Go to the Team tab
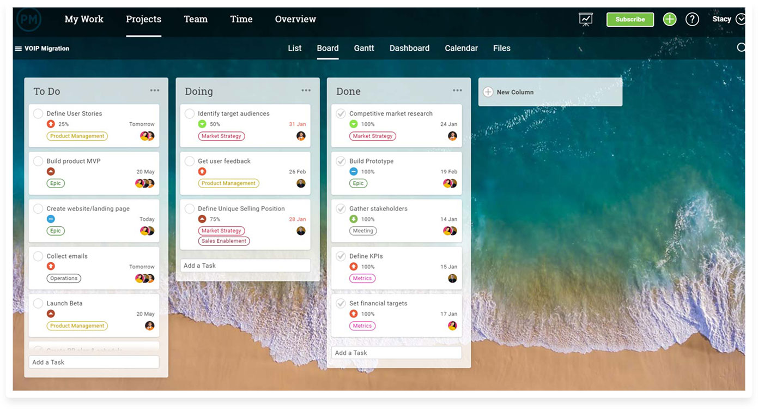This screenshot has height=409, width=758. [x=196, y=19]
